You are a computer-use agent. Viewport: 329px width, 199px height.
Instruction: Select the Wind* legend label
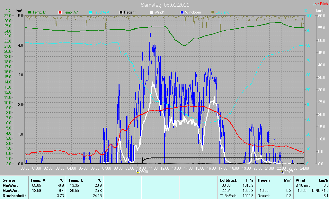(159, 12)
